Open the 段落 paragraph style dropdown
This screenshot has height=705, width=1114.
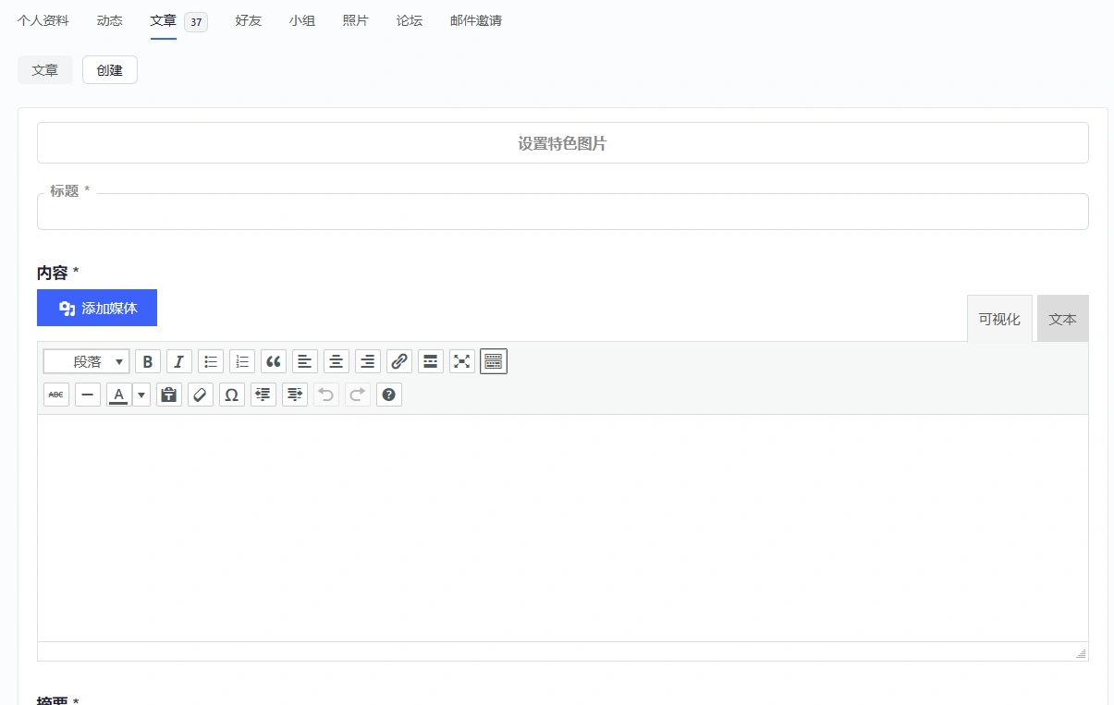(86, 361)
